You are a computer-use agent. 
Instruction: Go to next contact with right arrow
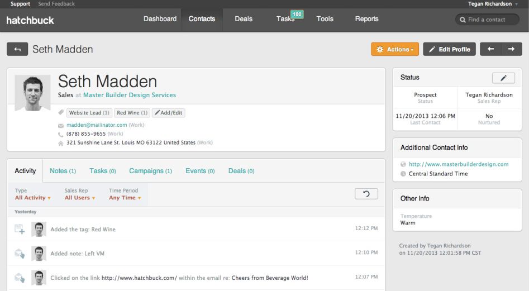click(x=511, y=49)
